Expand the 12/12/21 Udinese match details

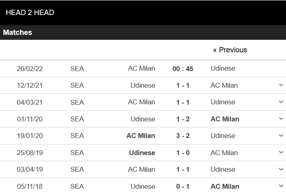(x=281, y=85)
